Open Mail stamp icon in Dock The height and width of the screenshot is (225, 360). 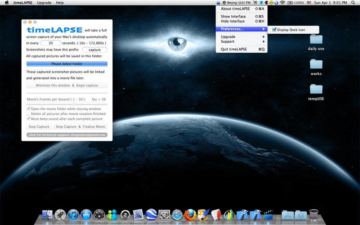[x=138, y=215]
